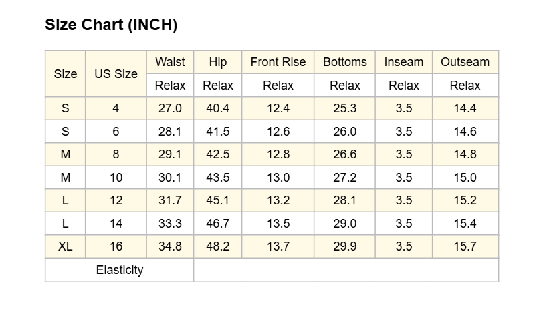
Task: Select waist value 33.3
Action: pyautogui.click(x=171, y=224)
